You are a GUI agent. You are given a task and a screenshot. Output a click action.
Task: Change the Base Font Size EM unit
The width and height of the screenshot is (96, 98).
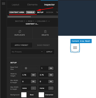[x=51, y=68]
